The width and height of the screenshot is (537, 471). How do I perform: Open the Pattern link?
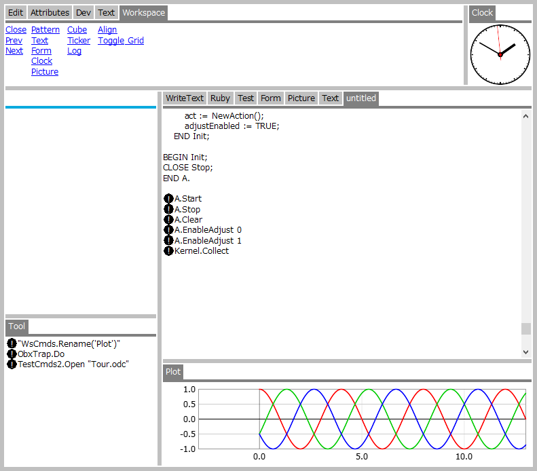tap(45, 30)
